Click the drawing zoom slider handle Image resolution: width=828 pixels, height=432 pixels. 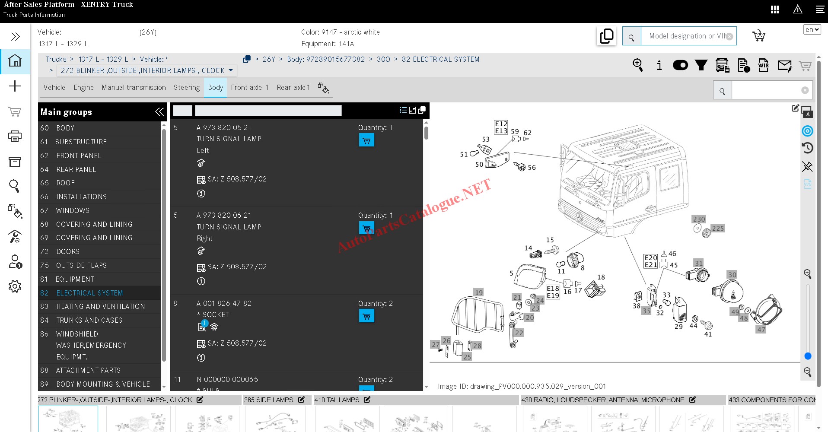click(x=808, y=356)
